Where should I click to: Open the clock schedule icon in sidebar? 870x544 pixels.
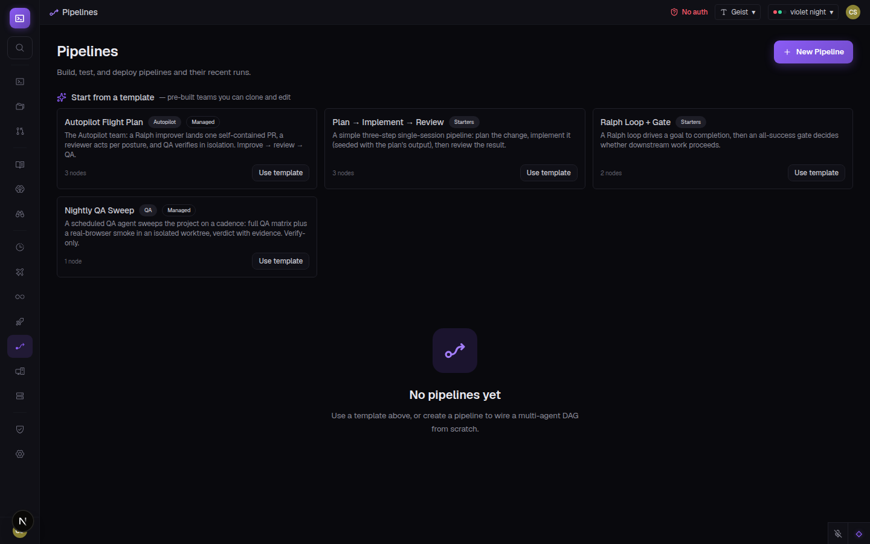pyautogui.click(x=20, y=247)
